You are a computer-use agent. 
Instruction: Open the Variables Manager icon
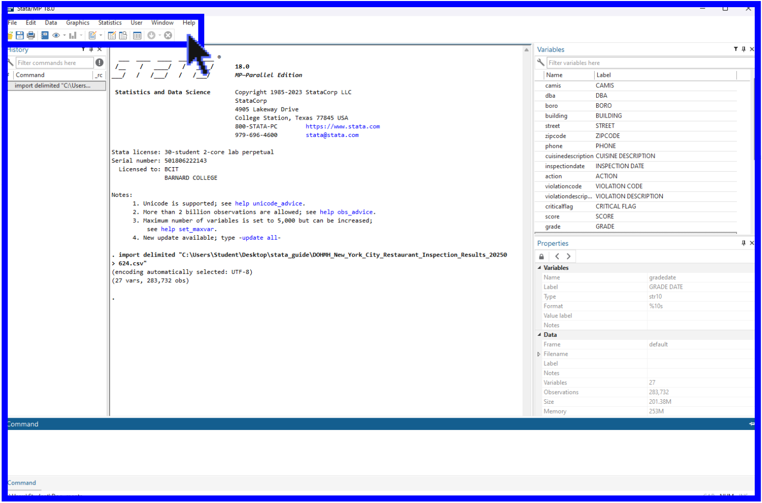(x=137, y=35)
